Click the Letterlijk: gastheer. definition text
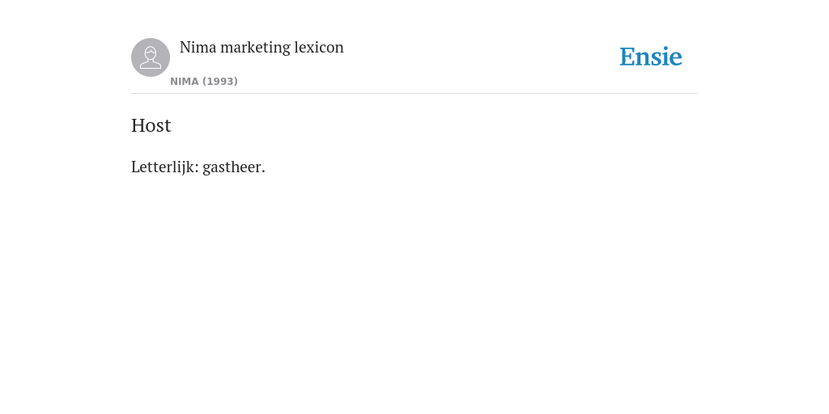This screenshot has height=414, width=829. pos(198,167)
